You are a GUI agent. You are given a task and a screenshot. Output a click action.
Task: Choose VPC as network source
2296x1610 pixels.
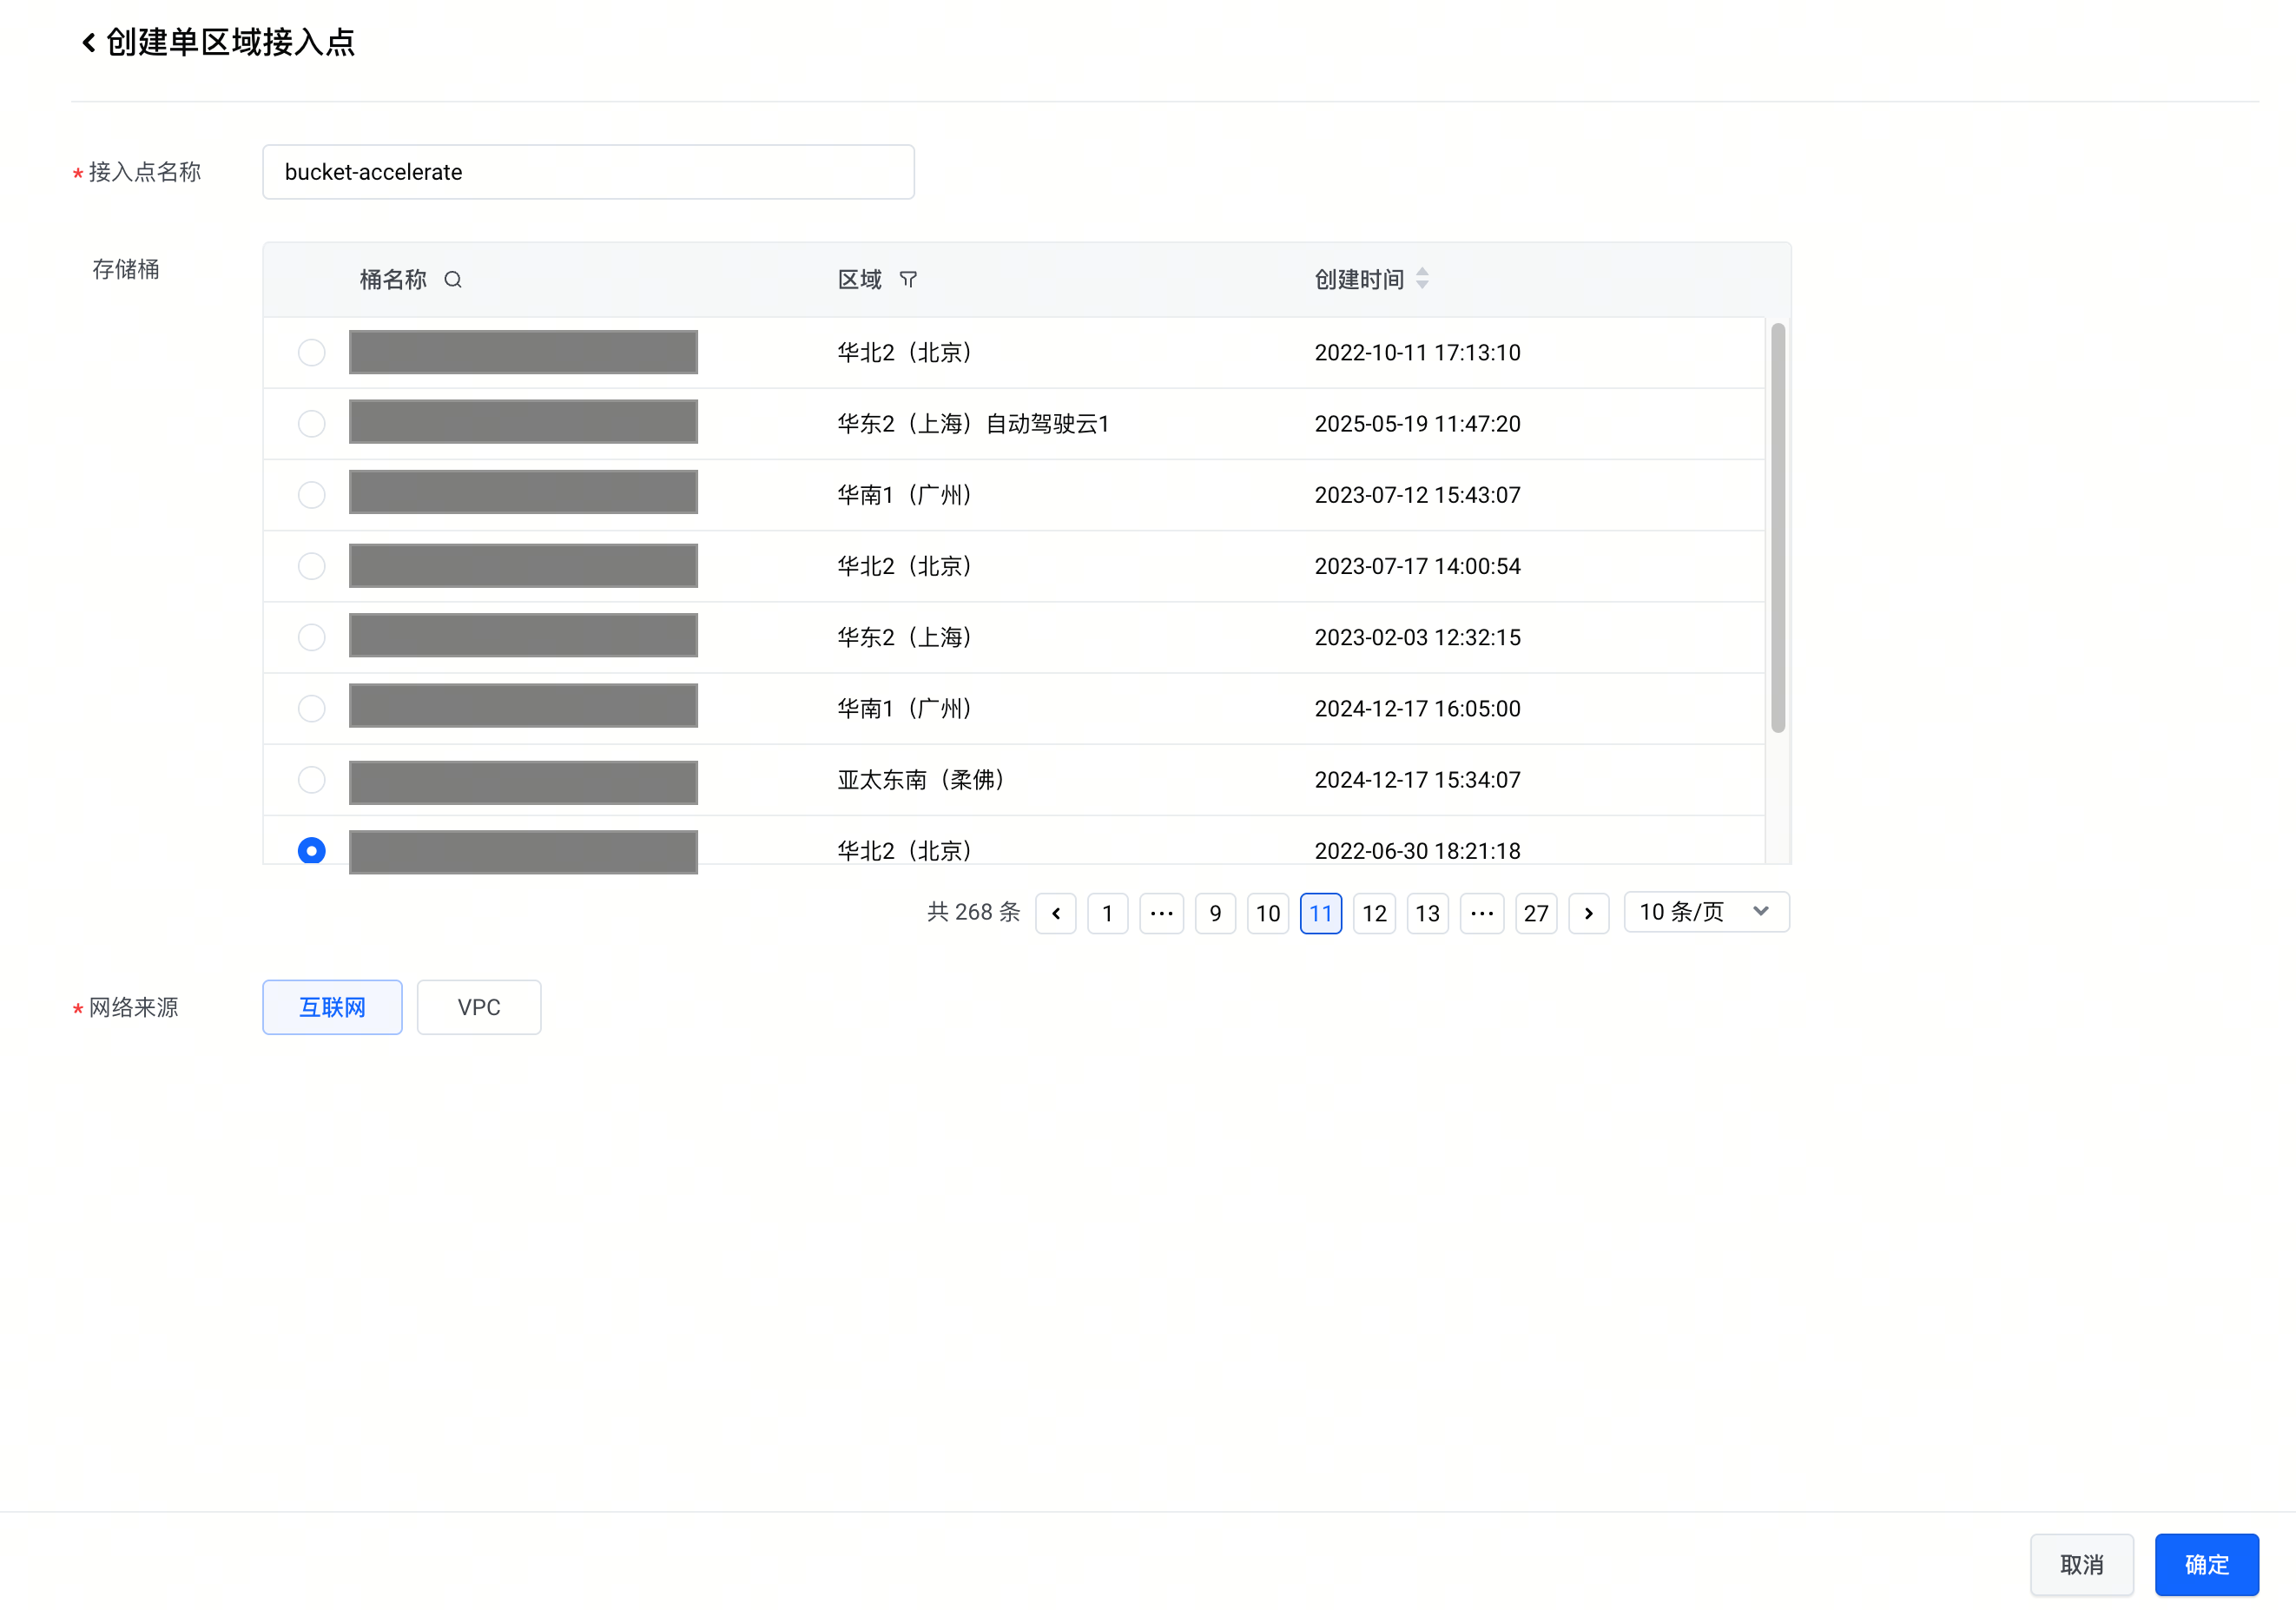point(479,1007)
